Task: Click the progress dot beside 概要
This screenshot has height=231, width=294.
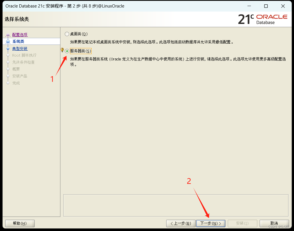Action: (x=8, y=69)
